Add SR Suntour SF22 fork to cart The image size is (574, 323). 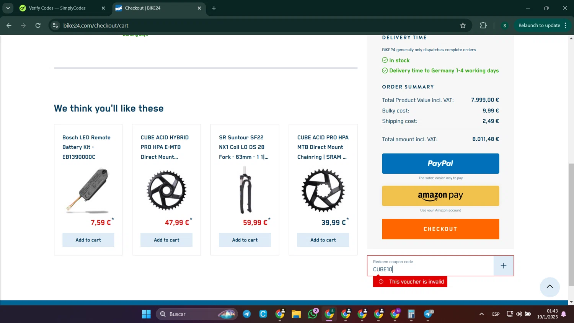pos(245,240)
